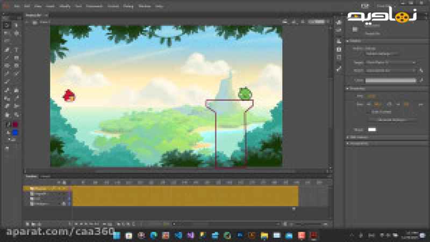Select the Selection arrow tool
The image size is (430, 242).
7,25
